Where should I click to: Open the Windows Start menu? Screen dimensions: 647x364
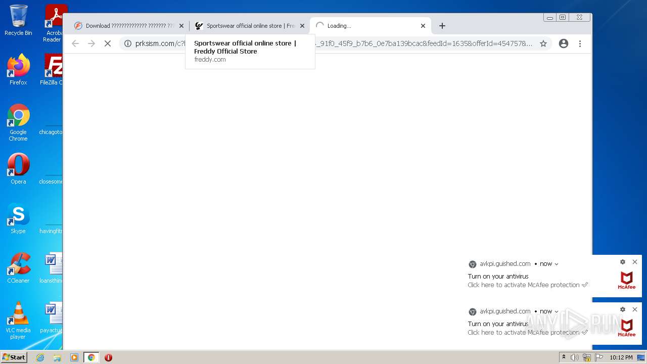pos(14,357)
